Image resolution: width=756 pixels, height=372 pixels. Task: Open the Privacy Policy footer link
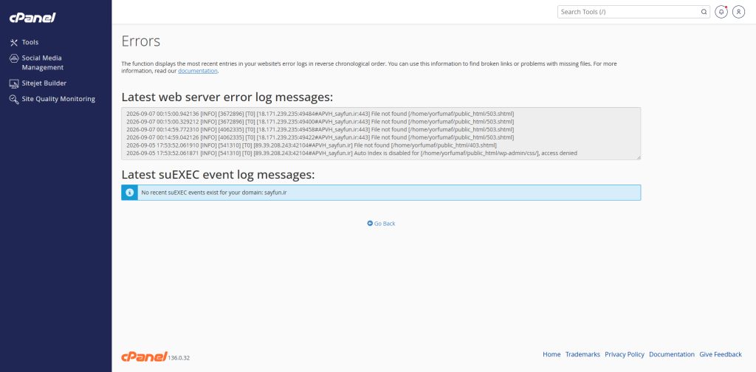625,354
